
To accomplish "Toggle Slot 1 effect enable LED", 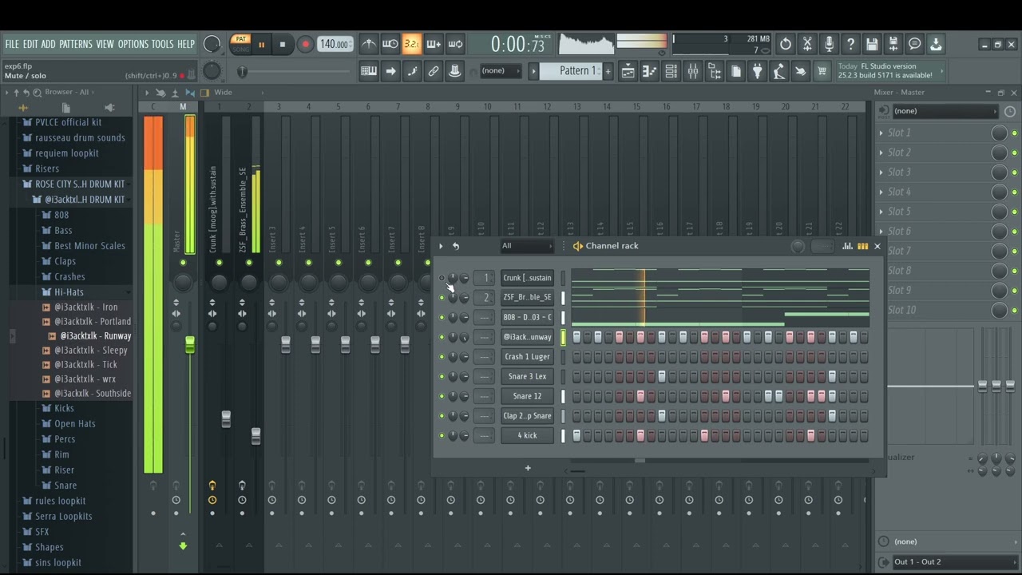I will pos(1014,133).
